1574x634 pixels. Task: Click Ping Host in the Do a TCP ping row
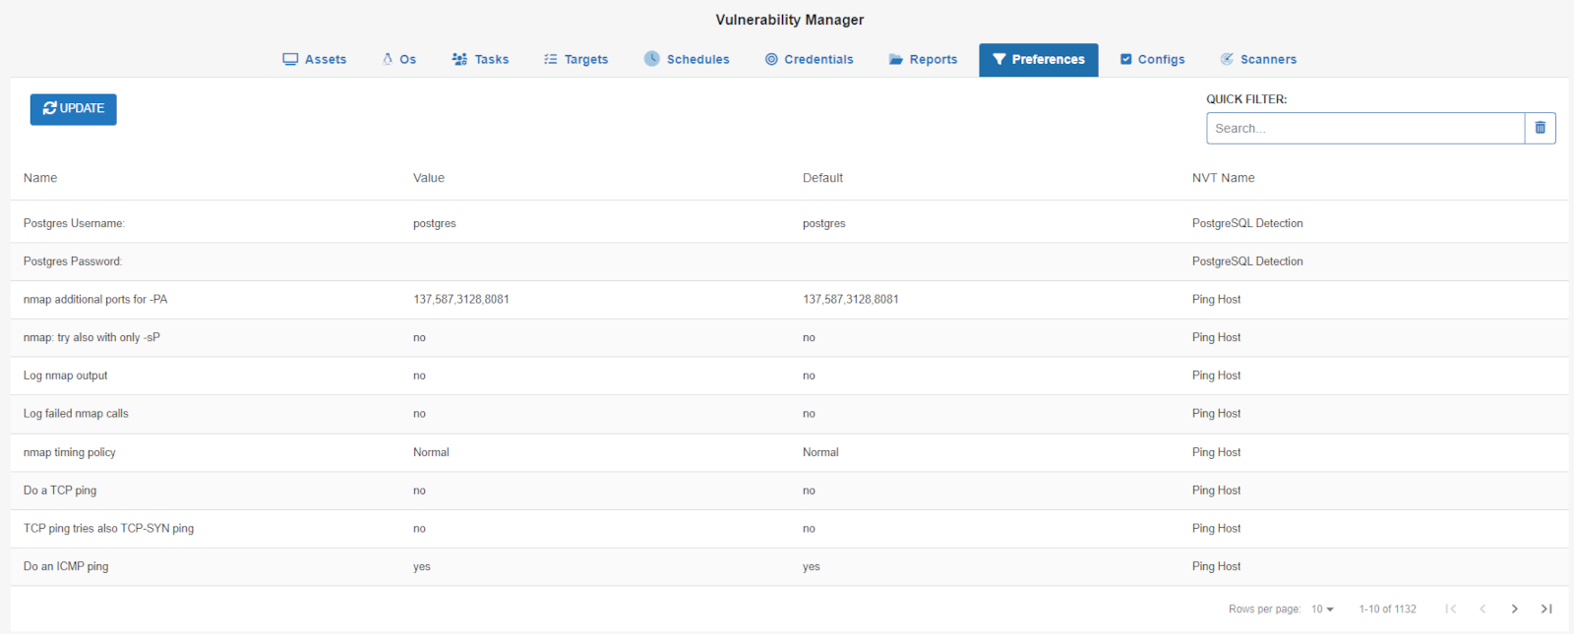tap(1217, 490)
